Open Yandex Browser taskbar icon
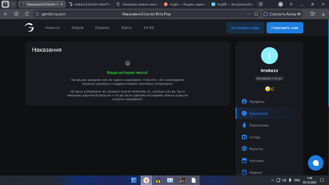329x185 pixels. [x=146, y=180]
